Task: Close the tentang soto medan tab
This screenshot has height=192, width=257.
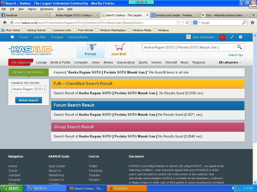Action: point(197,15)
